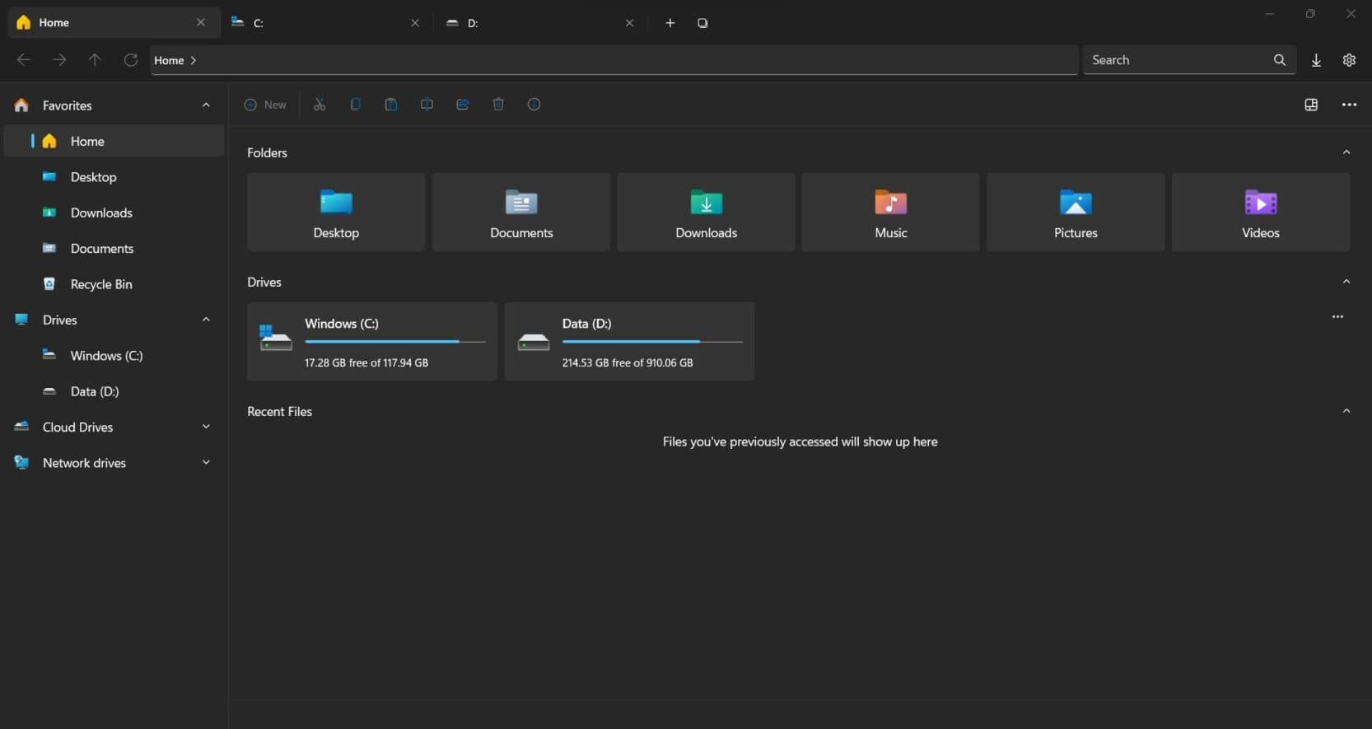Select Home in the sidebar

[114, 141]
